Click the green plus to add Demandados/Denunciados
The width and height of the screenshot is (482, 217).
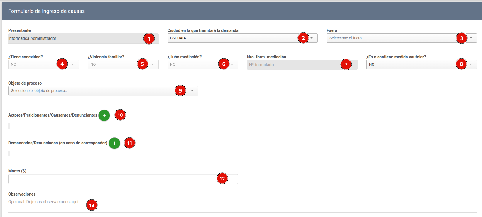(x=114, y=143)
